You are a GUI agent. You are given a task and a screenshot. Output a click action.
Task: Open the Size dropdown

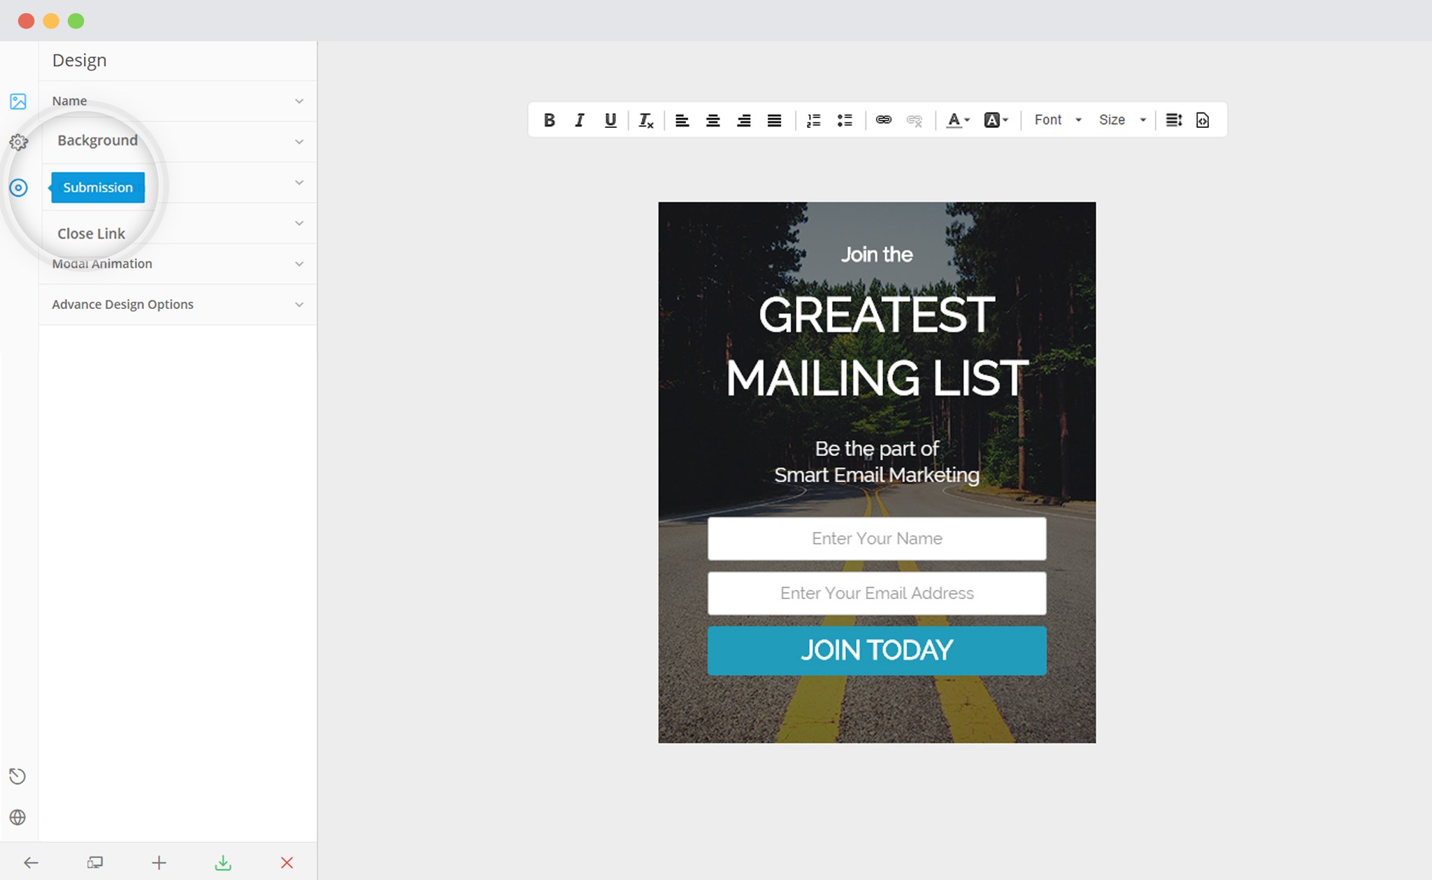pos(1122,120)
